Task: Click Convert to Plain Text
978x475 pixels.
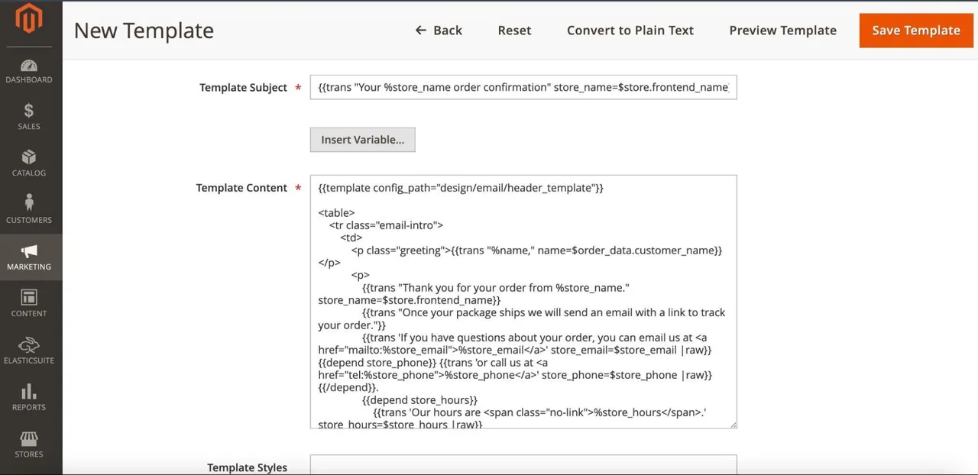Action: 630,31
